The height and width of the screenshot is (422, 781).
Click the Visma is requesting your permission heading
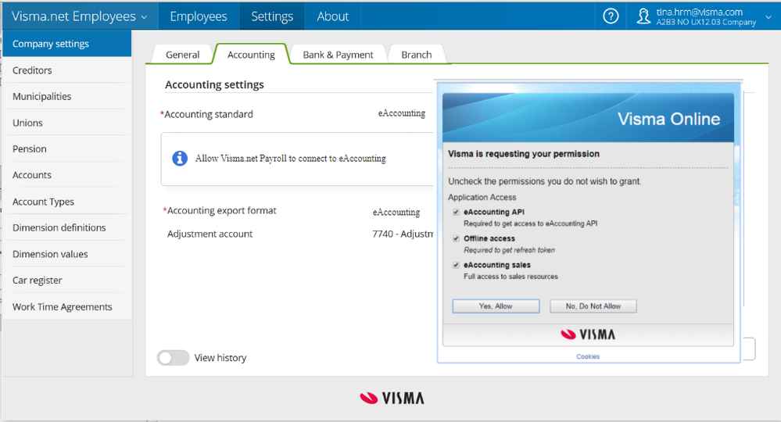coord(524,154)
